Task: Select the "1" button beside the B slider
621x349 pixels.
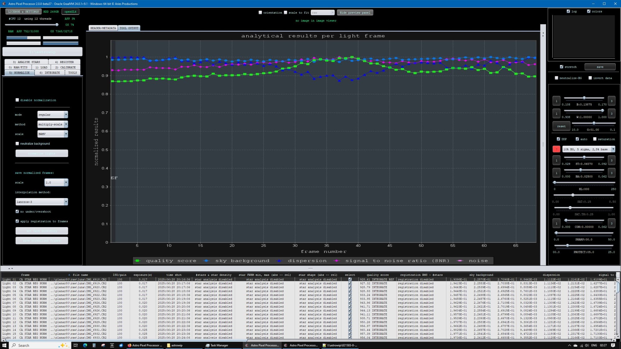Action: 556,101
